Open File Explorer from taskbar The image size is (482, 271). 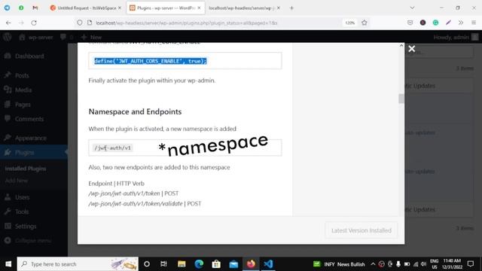[182, 264]
